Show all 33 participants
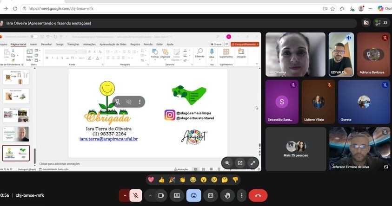Screen dimensions: 392x206 coord(381,23)
